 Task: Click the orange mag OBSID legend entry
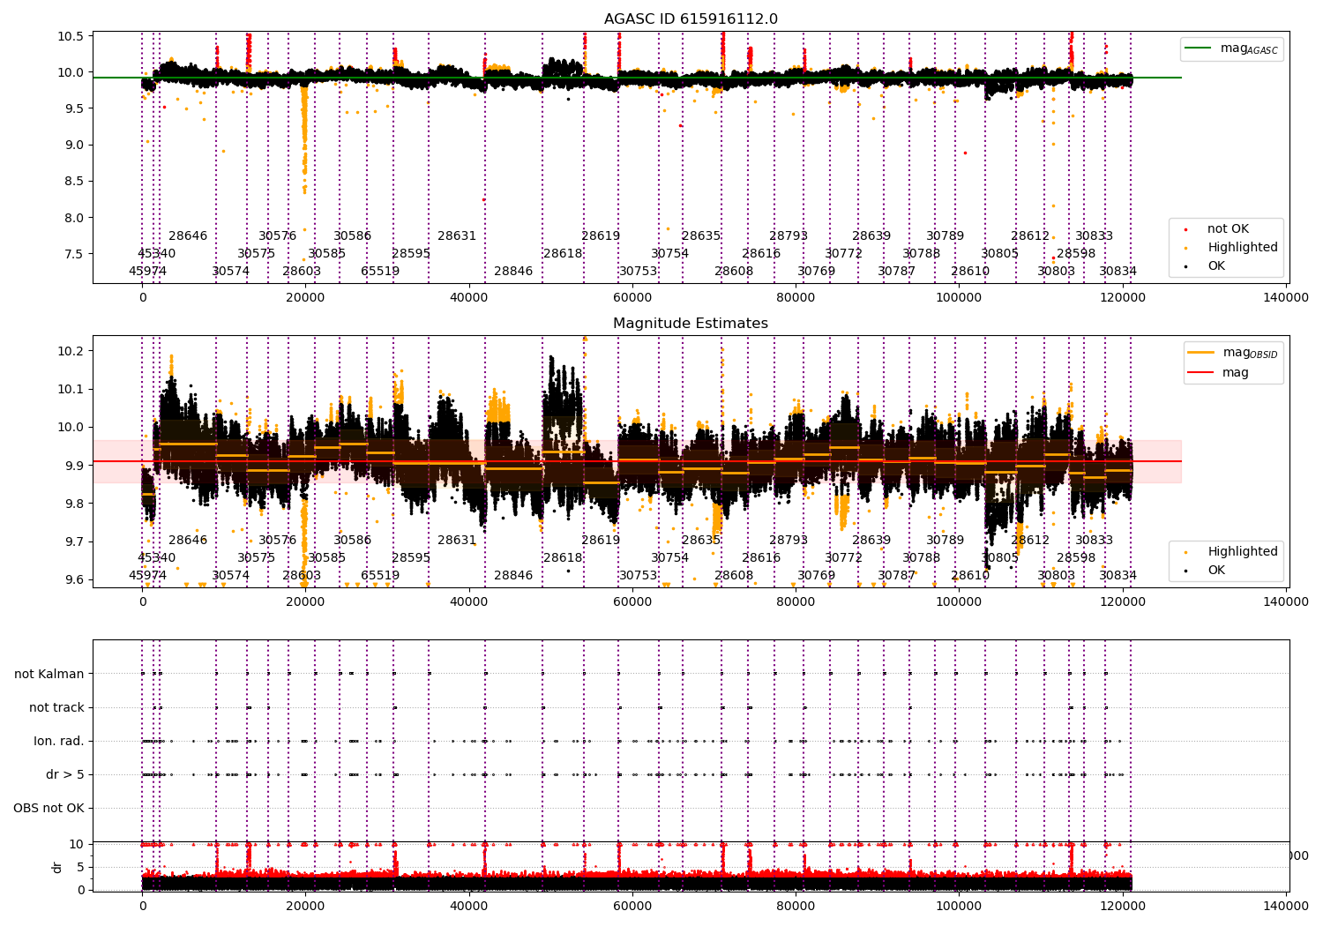(1232, 353)
